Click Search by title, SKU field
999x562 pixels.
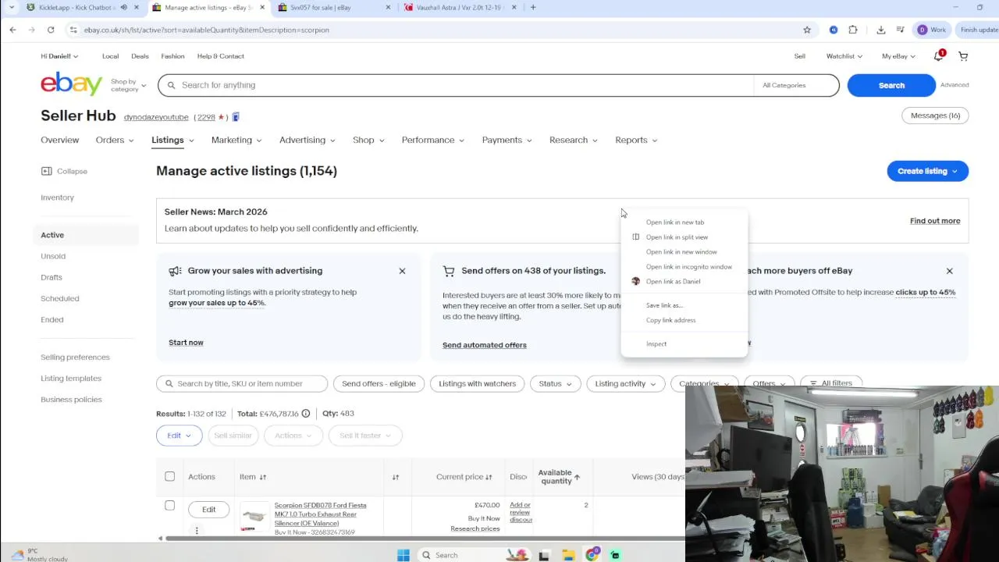pos(242,383)
